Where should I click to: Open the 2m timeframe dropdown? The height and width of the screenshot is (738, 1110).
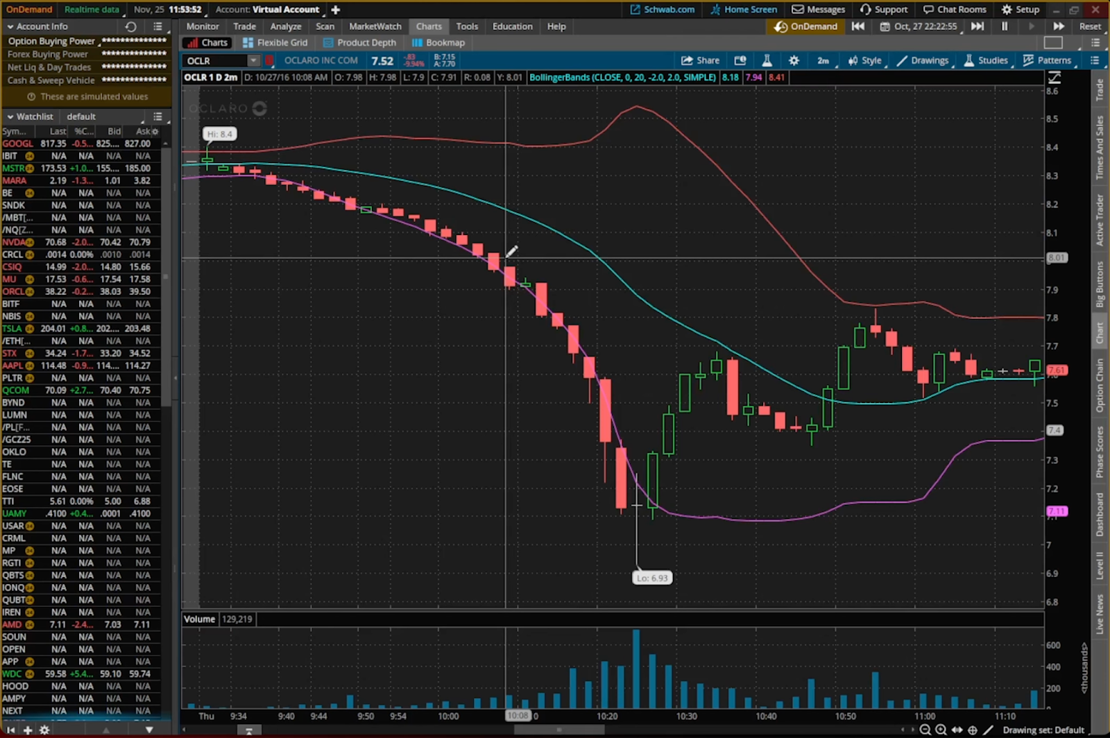[823, 60]
